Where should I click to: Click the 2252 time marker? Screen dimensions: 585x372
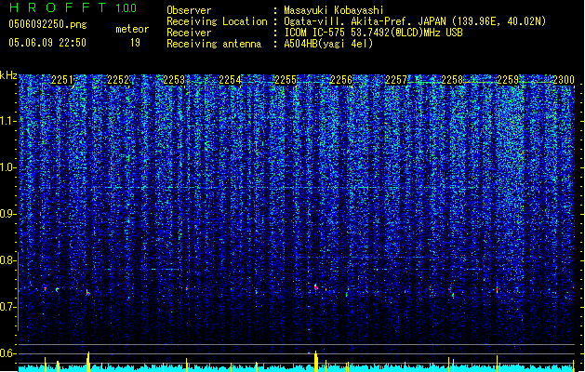(118, 79)
